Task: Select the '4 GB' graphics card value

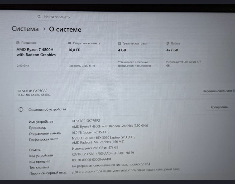Action: click(x=122, y=50)
